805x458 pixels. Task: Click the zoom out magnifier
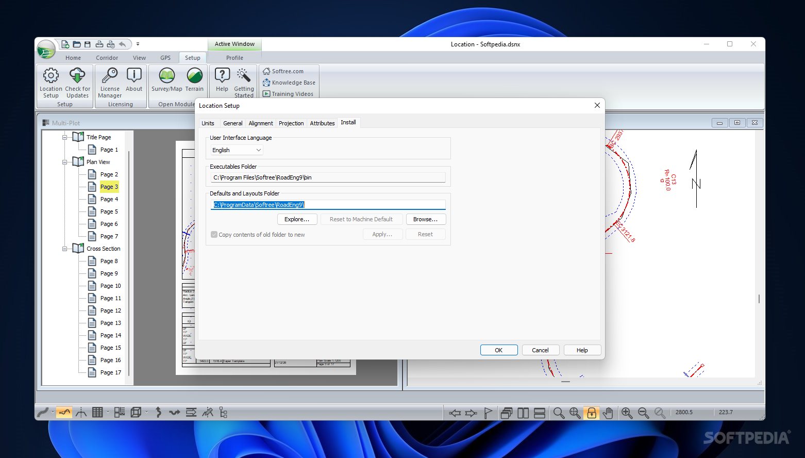tap(643, 413)
